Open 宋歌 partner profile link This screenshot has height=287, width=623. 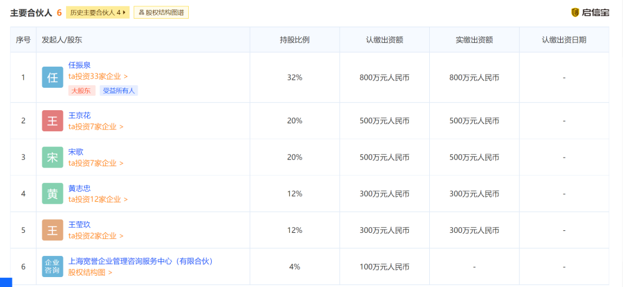click(x=76, y=152)
